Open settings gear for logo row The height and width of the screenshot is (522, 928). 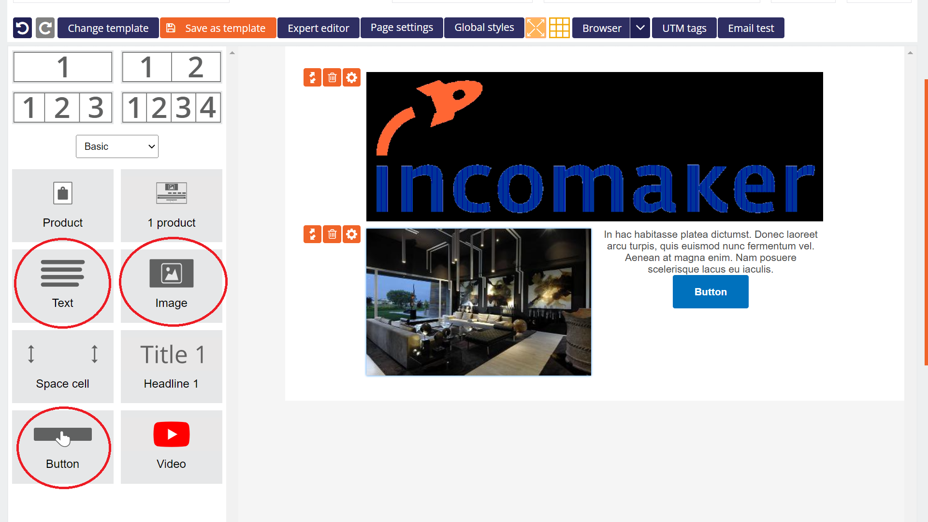pos(351,77)
